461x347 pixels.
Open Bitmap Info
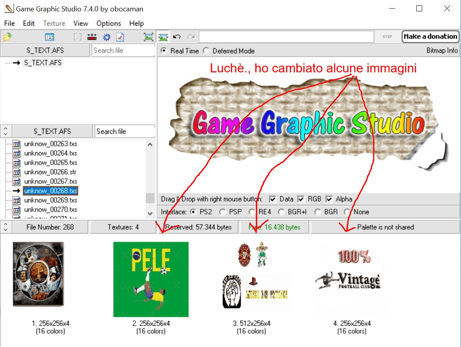coord(442,50)
